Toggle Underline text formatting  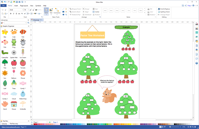[16, 14]
